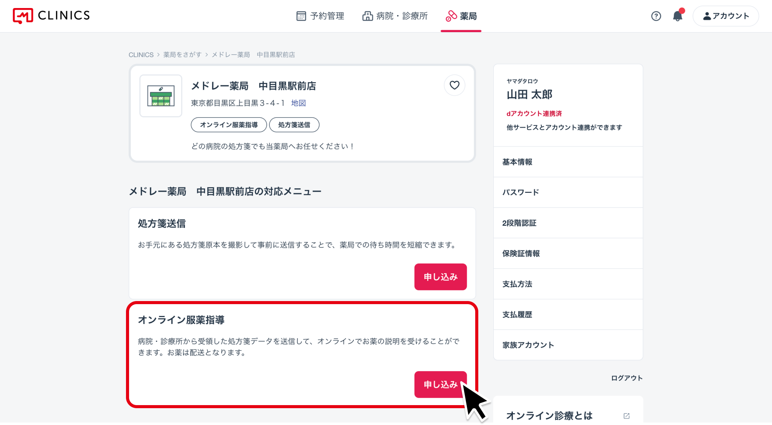Screen dimensions: 772x425
Task: Open the help question mark icon
Action: (x=656, y=16)
